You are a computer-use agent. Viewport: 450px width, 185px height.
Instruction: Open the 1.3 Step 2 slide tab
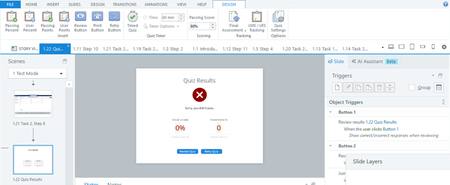tap(173, 49)
